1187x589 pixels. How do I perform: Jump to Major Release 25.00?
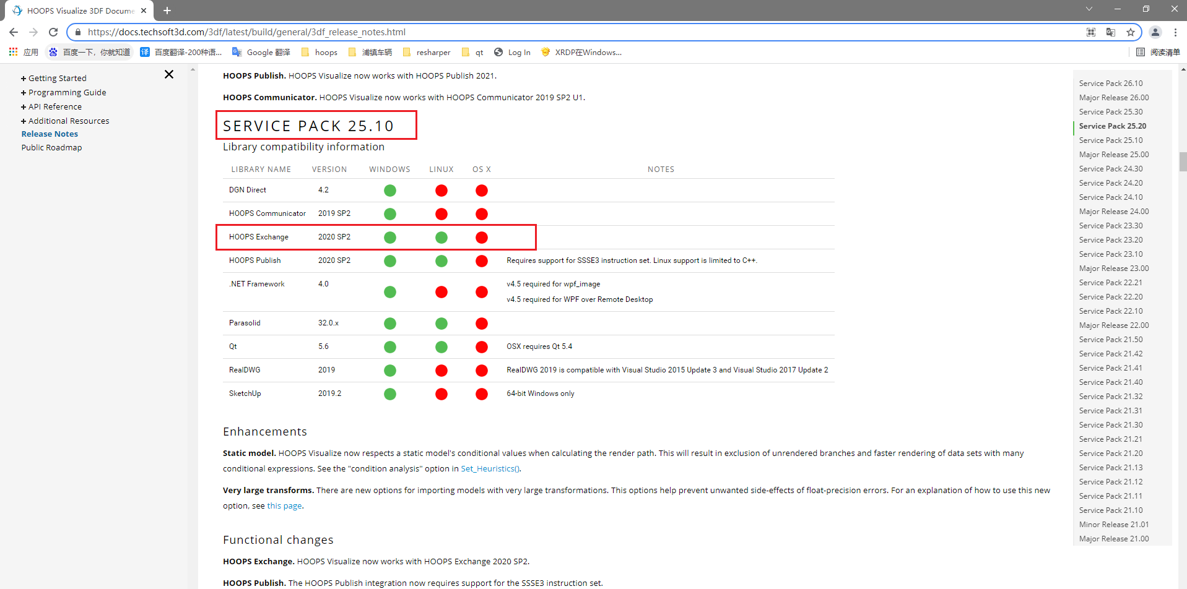click(x=1114, y=155)
